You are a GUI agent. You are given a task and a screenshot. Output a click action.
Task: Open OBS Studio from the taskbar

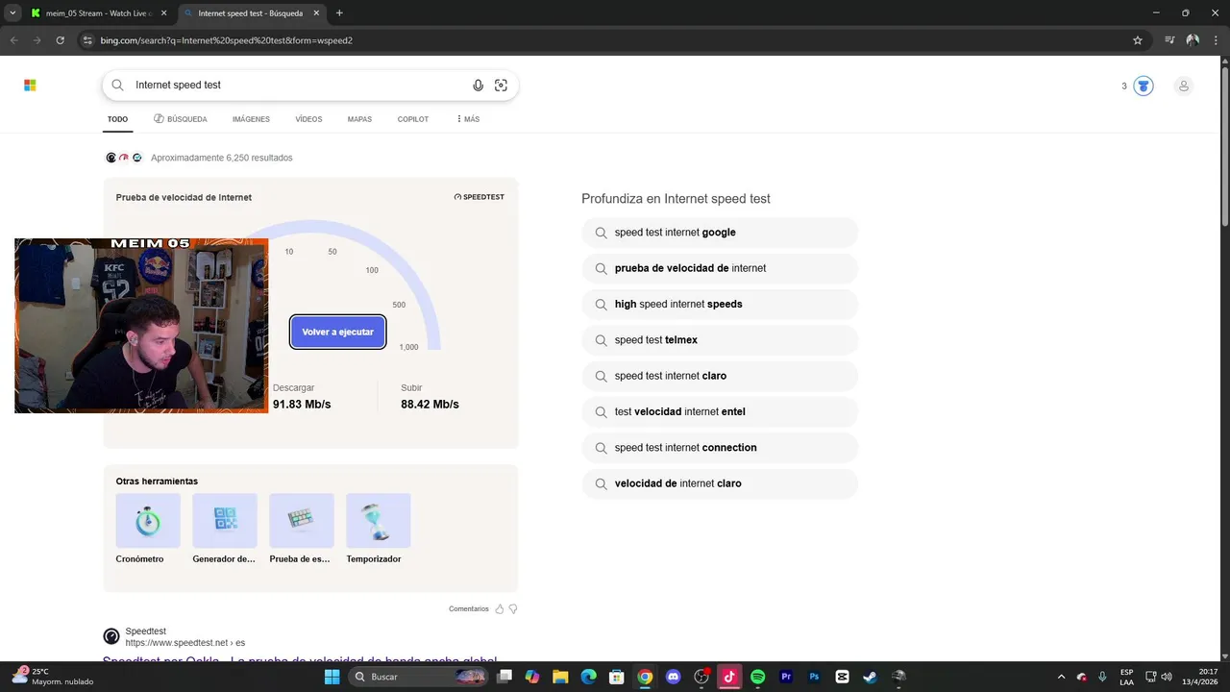point(701,677)
